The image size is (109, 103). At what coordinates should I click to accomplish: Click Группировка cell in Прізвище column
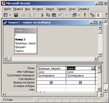(x=51, y=76)
